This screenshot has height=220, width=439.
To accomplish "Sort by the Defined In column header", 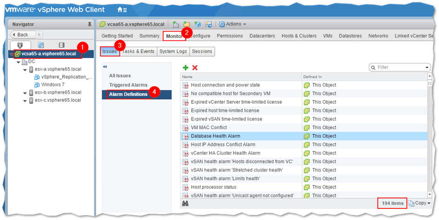I will coord(365,77).
